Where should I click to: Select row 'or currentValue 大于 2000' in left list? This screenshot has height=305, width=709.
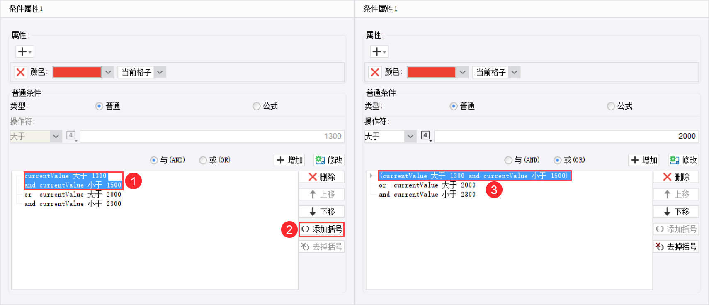click(73, 195)
